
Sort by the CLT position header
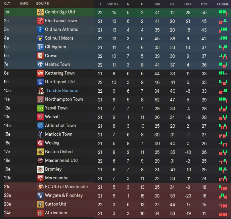[x=7, y=3]
